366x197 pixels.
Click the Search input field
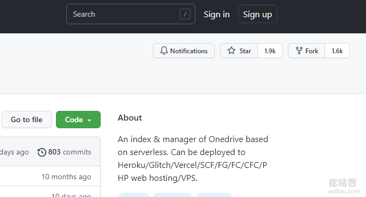point(130,14)
